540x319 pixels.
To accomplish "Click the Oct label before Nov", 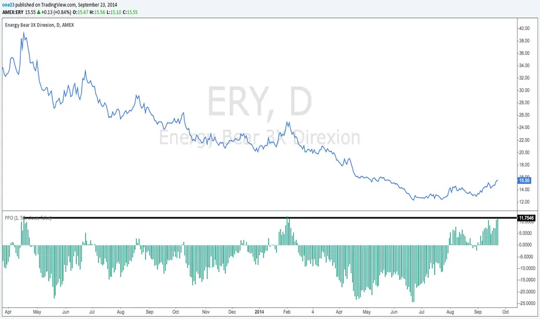I will pyautogui.click(x=176, y=312).
